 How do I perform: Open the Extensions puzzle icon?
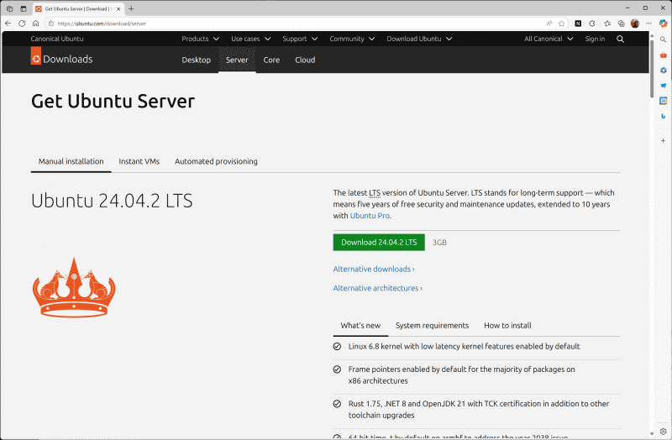point(592,24)
